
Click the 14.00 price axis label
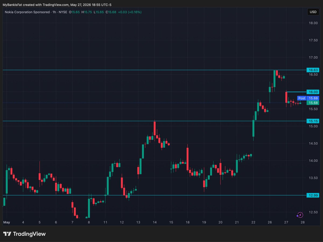[x=313, y=161]
